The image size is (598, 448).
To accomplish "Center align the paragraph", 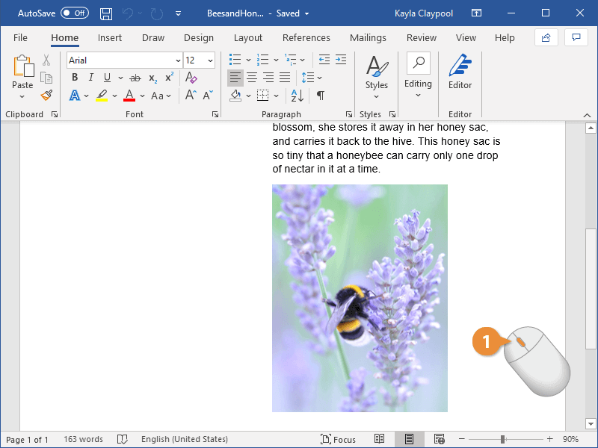I will 252,78.
